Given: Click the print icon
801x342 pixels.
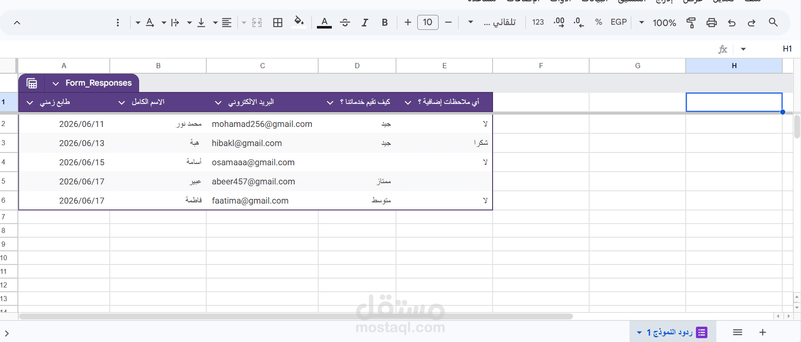Looking at the screenshot, I should (711, 23).
